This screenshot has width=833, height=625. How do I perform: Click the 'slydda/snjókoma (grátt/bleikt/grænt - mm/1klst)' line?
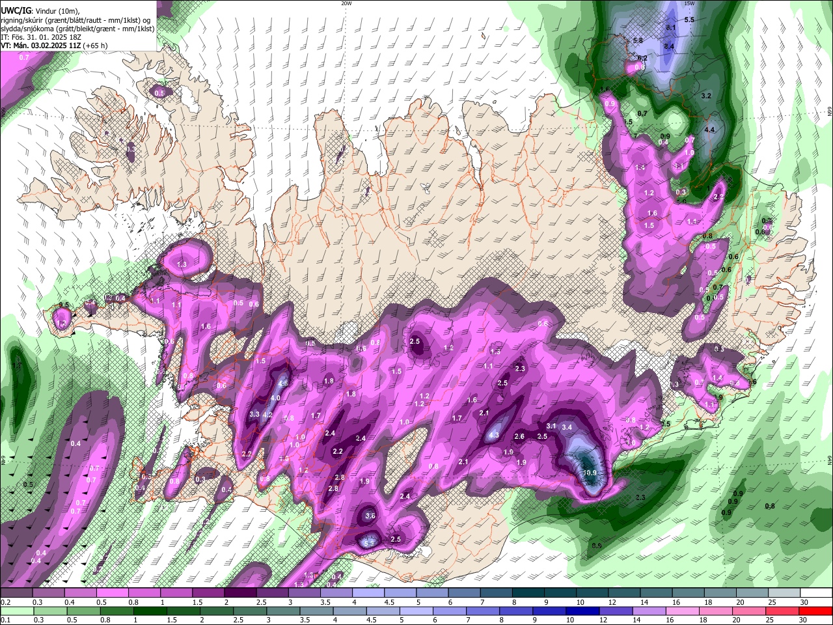pos(77,29)
